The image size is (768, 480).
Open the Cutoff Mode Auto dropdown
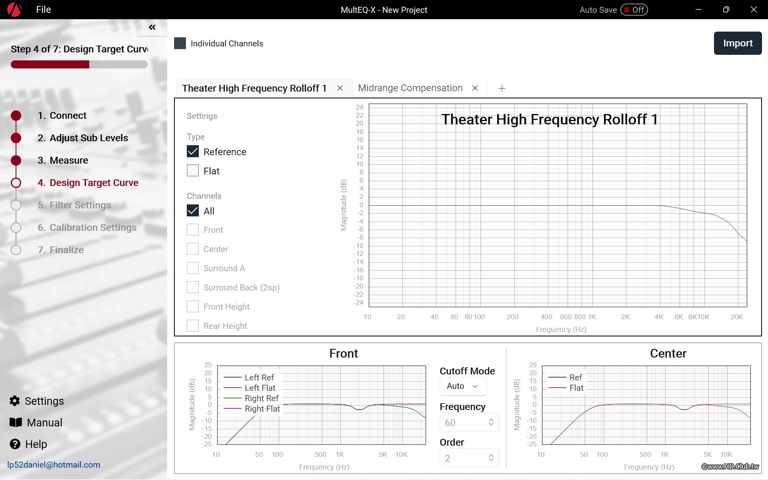(463, 386)
